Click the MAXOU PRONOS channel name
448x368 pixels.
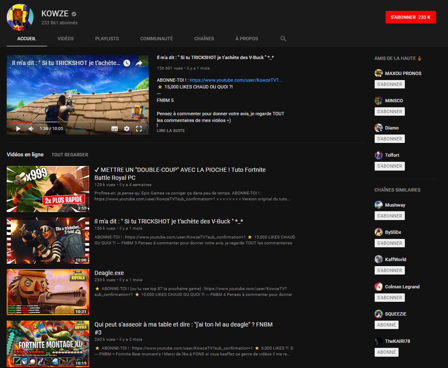point(403,73)
